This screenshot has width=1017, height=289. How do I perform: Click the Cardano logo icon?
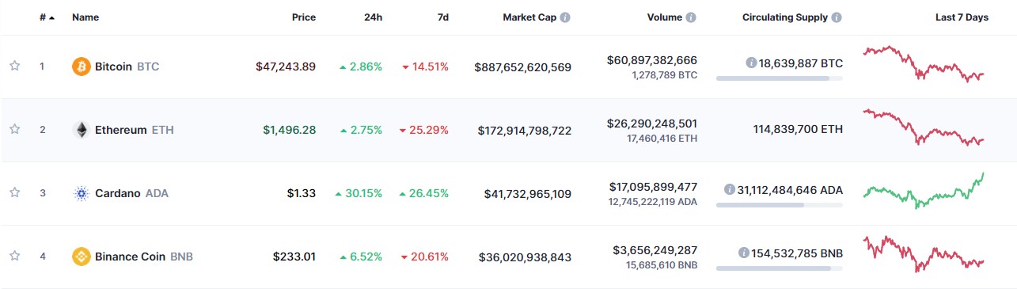[81, 193]
